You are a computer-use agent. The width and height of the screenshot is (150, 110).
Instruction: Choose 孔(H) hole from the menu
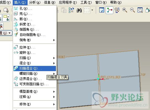35,9
